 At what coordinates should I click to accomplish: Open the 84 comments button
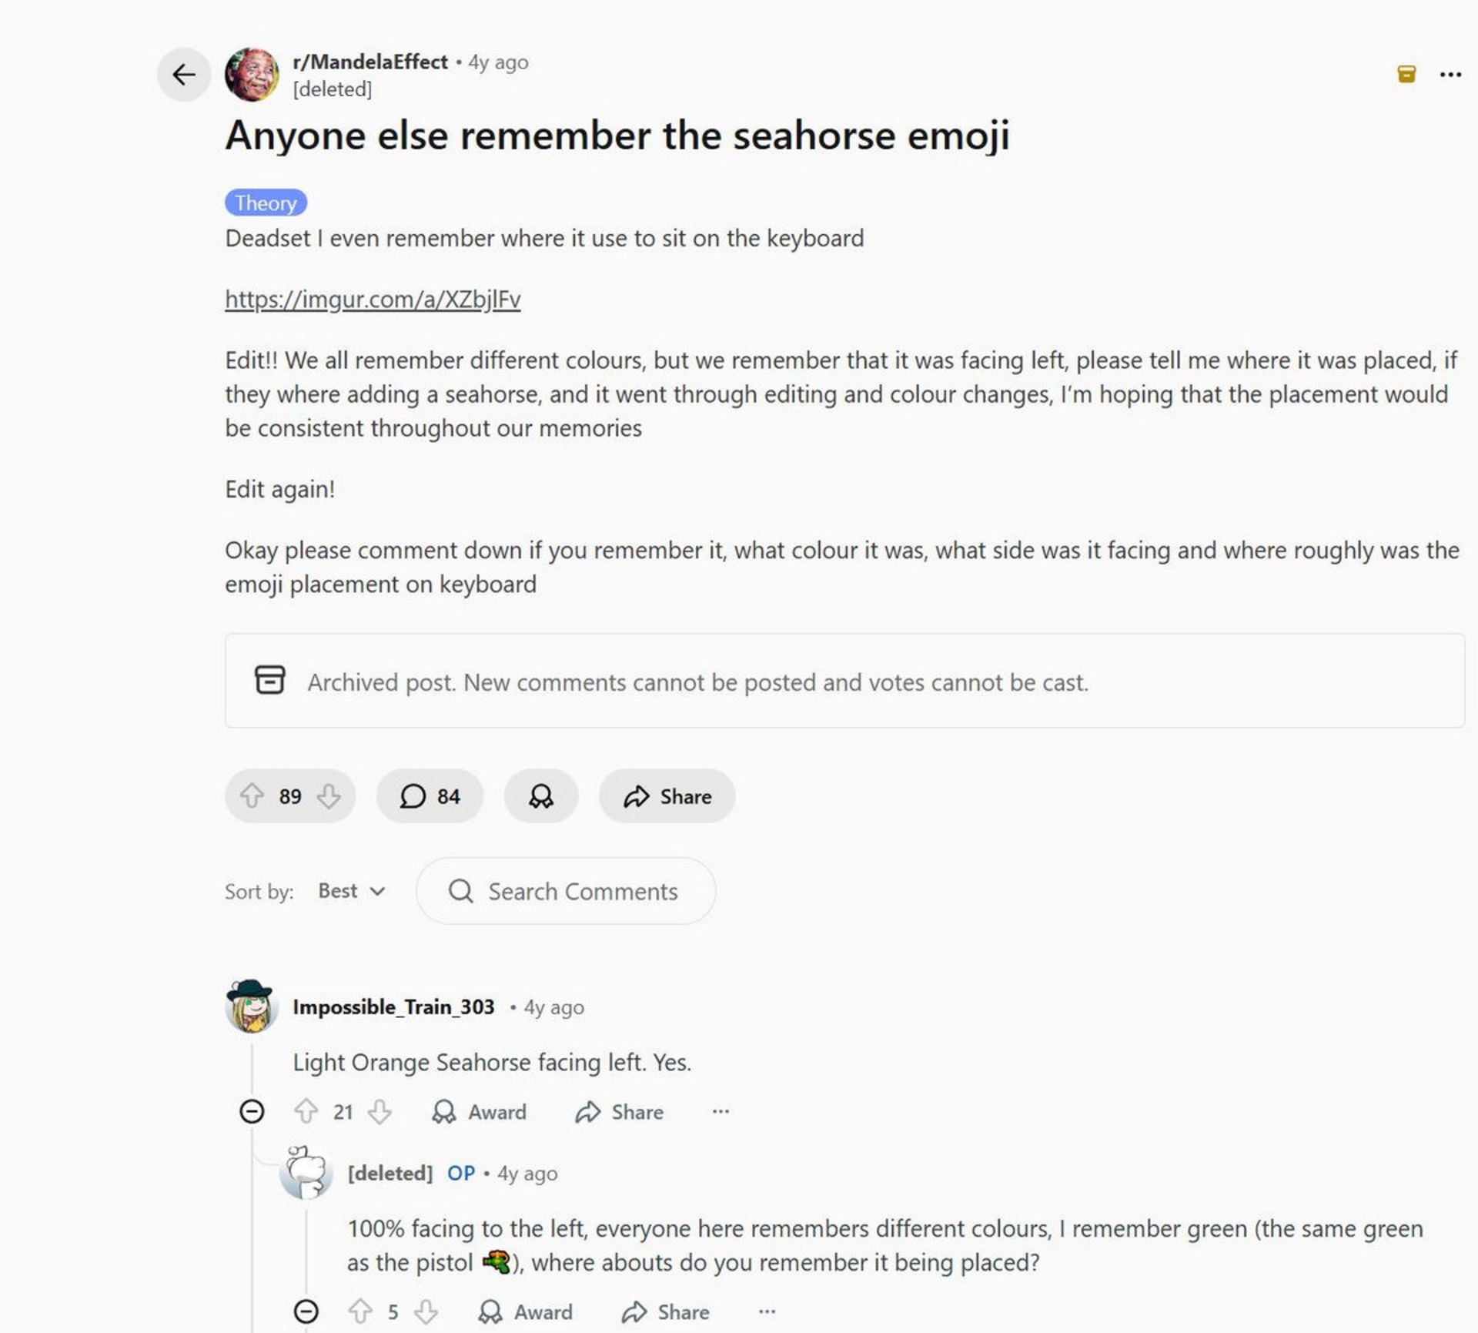430,795
